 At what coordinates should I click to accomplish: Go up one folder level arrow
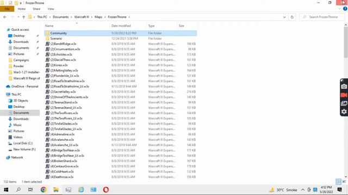pyautogui.click(x=23, y=17)
